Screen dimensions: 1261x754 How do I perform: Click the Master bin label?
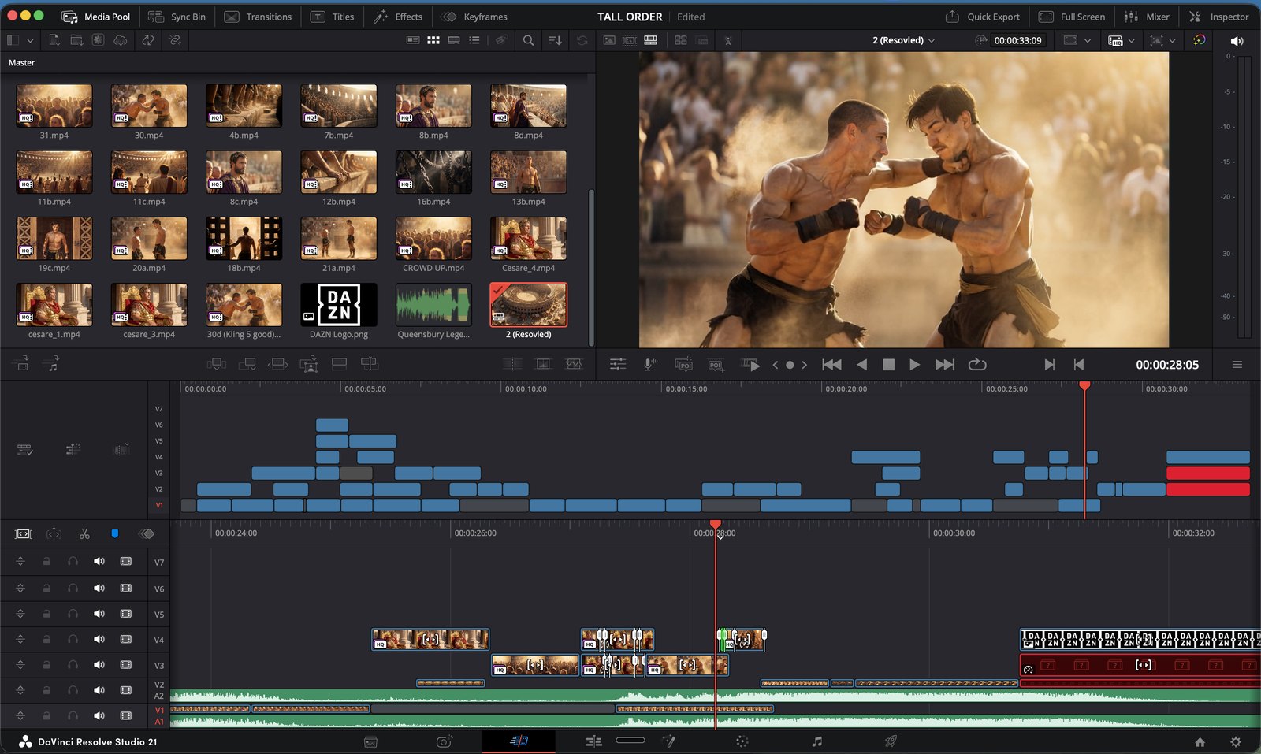[22, 63]
